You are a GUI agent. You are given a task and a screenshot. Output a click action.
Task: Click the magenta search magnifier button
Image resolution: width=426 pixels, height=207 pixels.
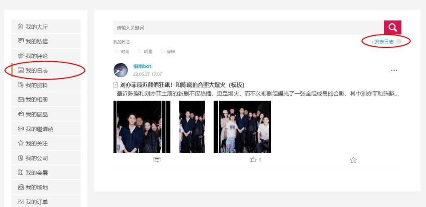click(393, 27)
